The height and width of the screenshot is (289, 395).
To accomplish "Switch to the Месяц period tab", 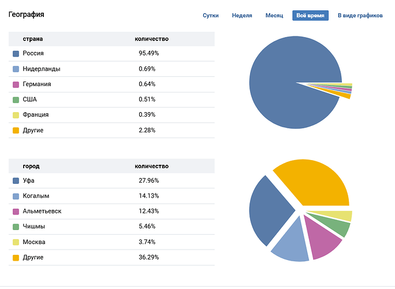I will tap(274, 16).
